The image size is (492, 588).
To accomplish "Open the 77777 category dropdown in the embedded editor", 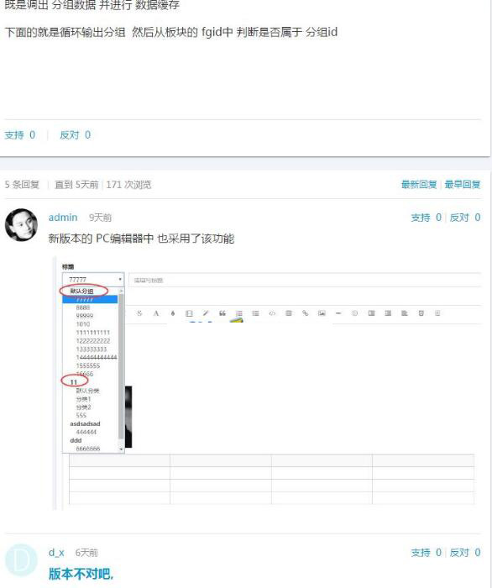I will click(x=93, y=280).
